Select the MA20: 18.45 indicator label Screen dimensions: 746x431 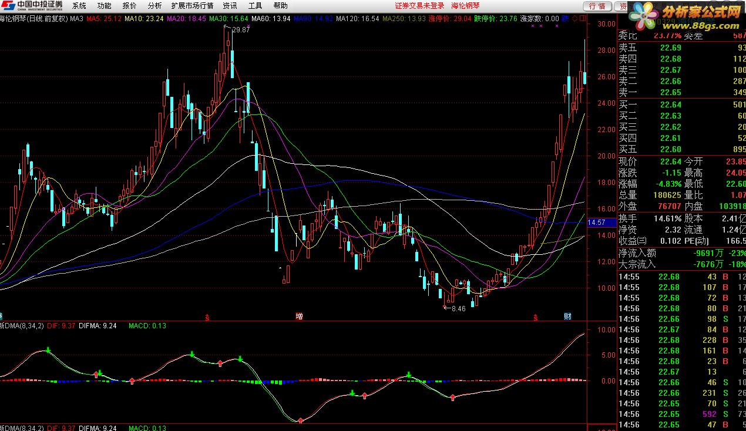pyautogui.click(x=187, y=19)
